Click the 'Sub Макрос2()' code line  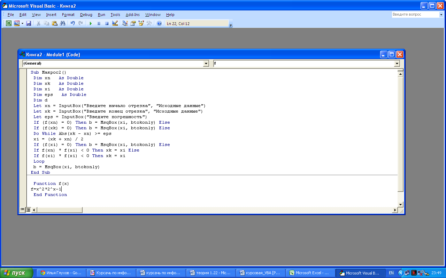[48, 72]
